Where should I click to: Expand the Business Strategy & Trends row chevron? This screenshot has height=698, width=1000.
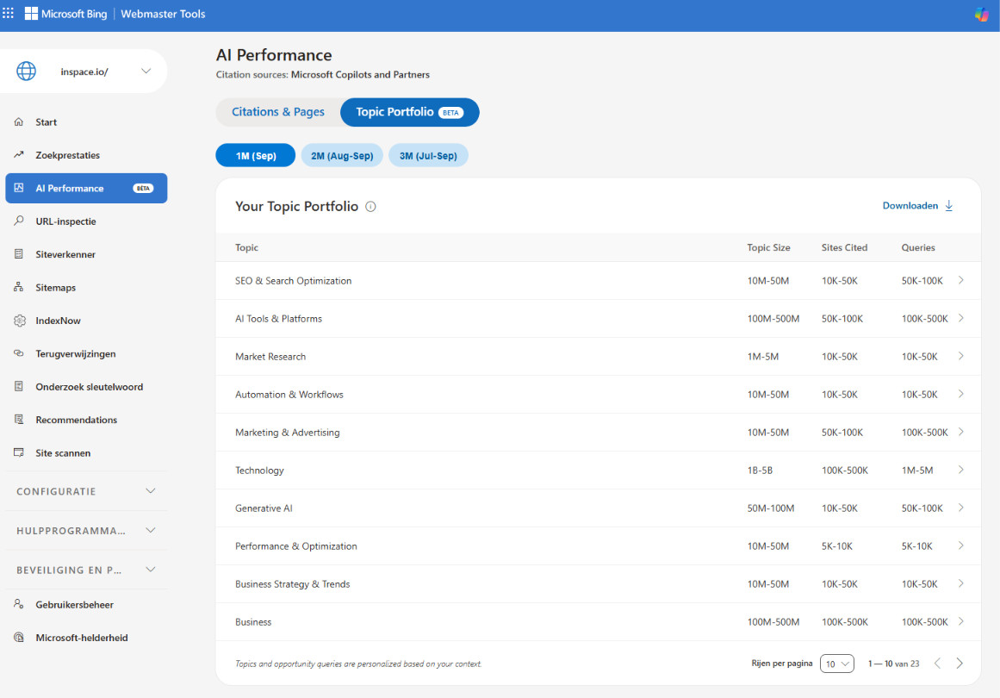pyautogui.click(x=960, y=583)
